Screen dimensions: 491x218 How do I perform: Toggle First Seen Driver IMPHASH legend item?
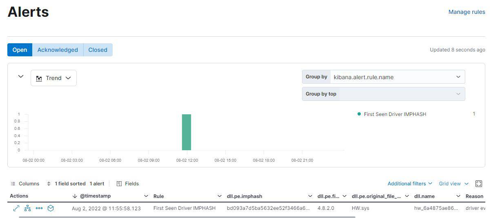[395, 114]
